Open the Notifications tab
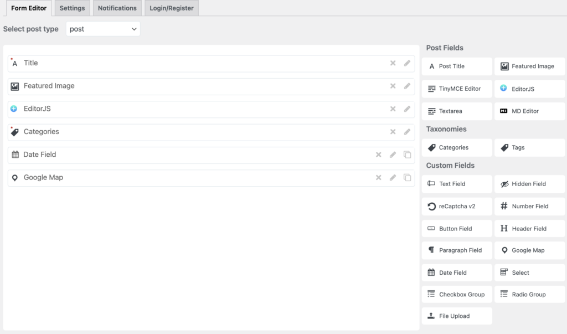Image resolution: width=567 pixels, height=334 pixels. click(117, 8)
